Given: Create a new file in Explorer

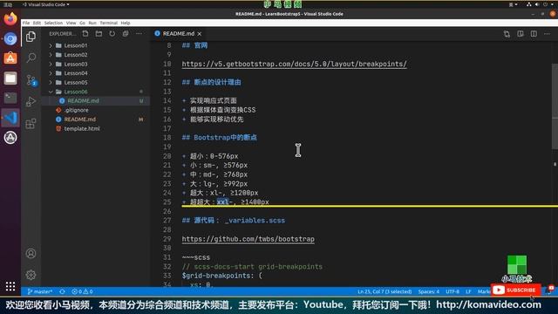Looking at the screenshot, I should [x=85, y=33].
